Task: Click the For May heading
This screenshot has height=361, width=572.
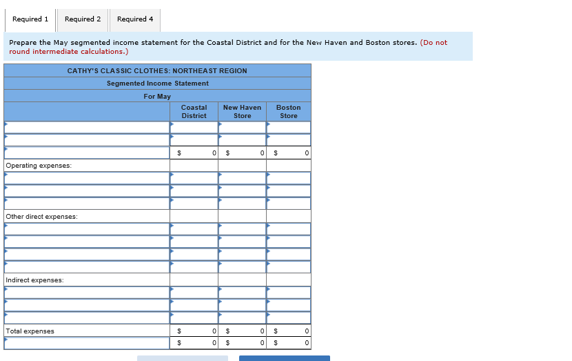Action: tap(157, 97)
